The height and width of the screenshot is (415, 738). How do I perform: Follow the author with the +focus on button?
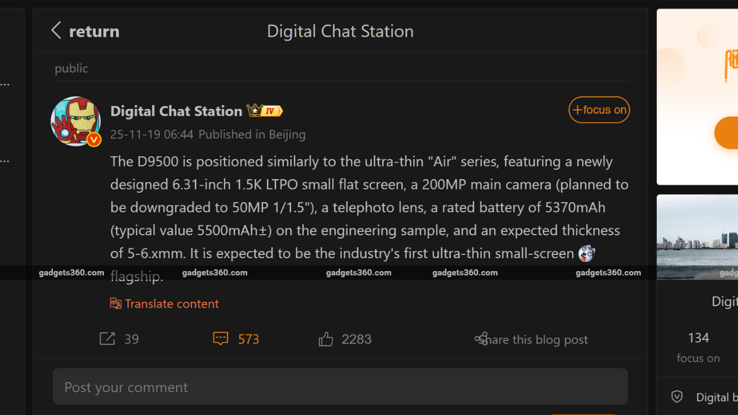point(599,110)
